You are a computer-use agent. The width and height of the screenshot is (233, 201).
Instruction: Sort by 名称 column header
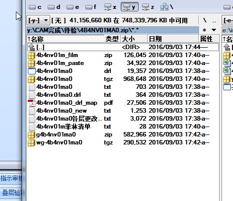66,39
